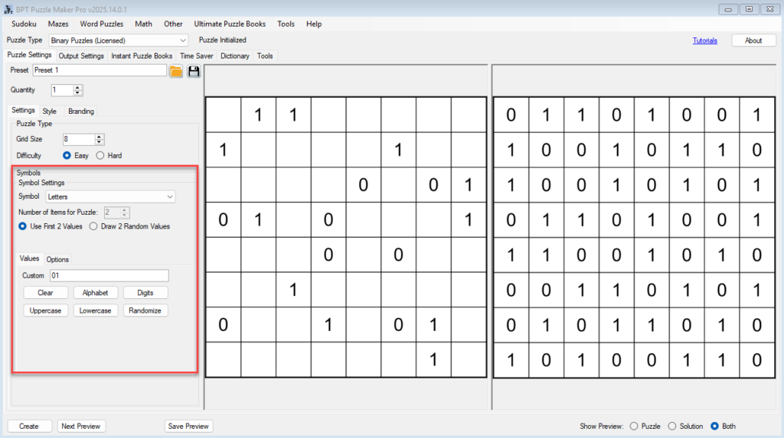
Task: Open the Word Puzzles menu
Action: click(101, 24)
